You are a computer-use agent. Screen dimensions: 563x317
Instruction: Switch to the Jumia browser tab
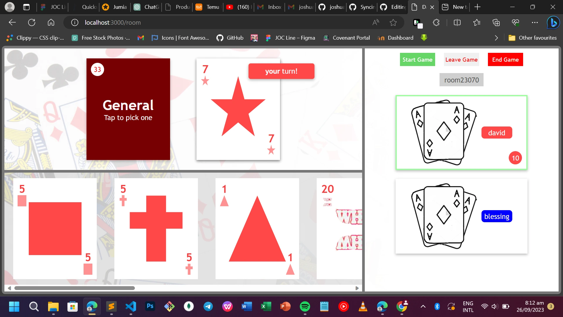[115, 7]
